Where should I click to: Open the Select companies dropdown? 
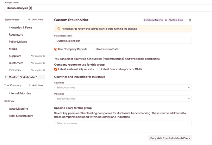pos(123,123)
